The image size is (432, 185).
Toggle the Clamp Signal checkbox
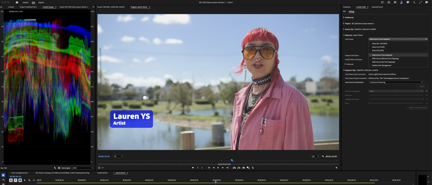59,168
